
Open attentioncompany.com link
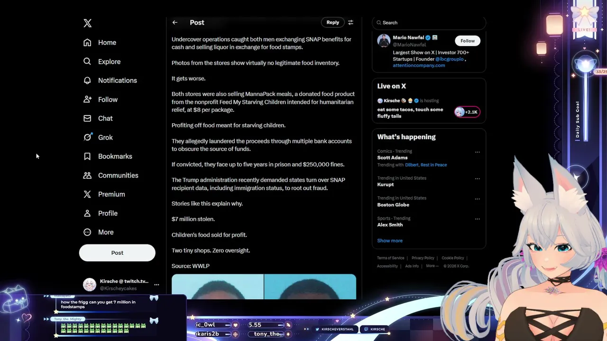tap(419, 65)
